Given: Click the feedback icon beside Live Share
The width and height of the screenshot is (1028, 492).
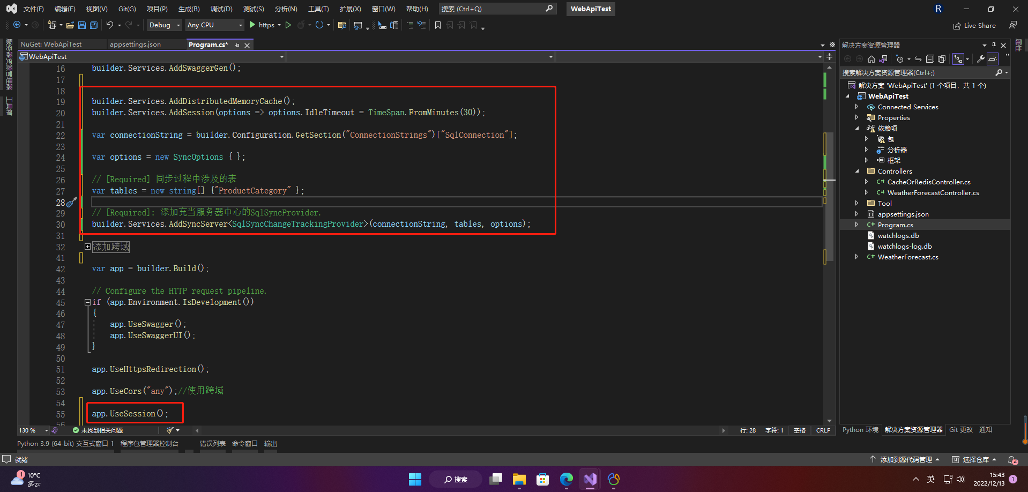Looking at the screenshot, I should (x=1013, y=25).
